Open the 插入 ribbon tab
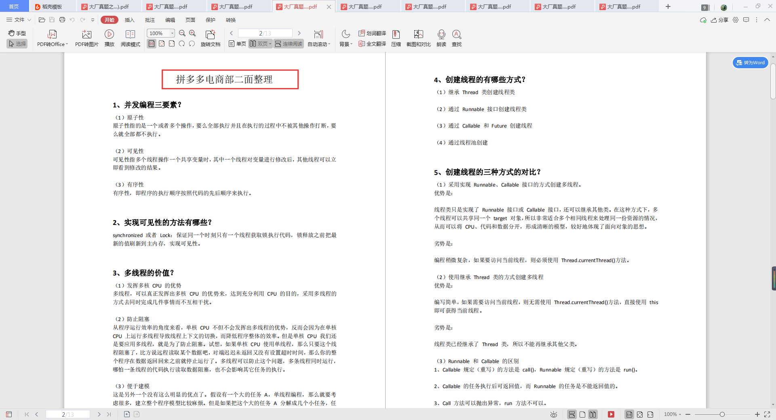 (x=129, y=20)
